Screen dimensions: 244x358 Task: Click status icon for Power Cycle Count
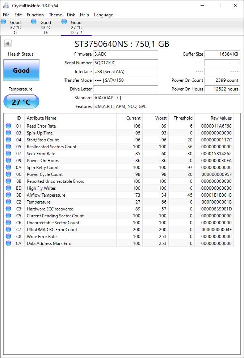[x=8, y=174]
